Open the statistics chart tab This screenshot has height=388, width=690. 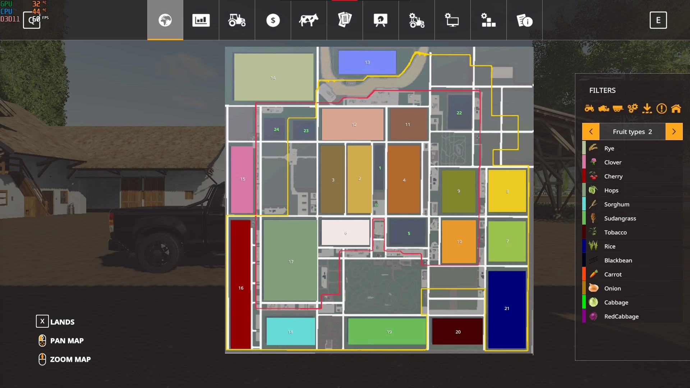coord(201,20)
